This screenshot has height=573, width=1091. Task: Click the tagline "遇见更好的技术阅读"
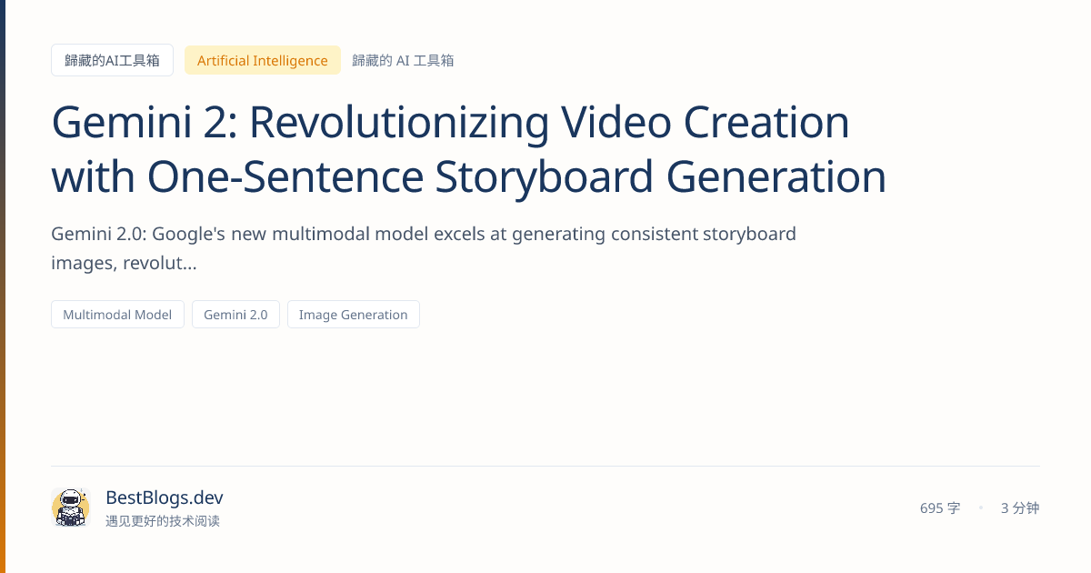(x=163, y=520)
